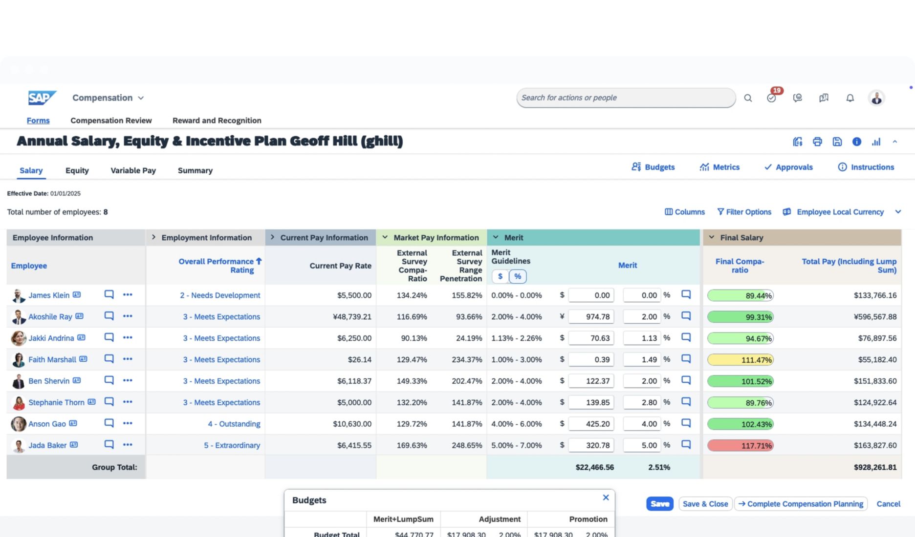
Task: Open comment icon next to James Klein
Action: (x=109, y=295)
